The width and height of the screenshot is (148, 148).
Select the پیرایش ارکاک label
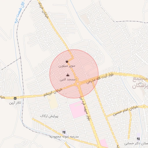[x=49, y=116]
